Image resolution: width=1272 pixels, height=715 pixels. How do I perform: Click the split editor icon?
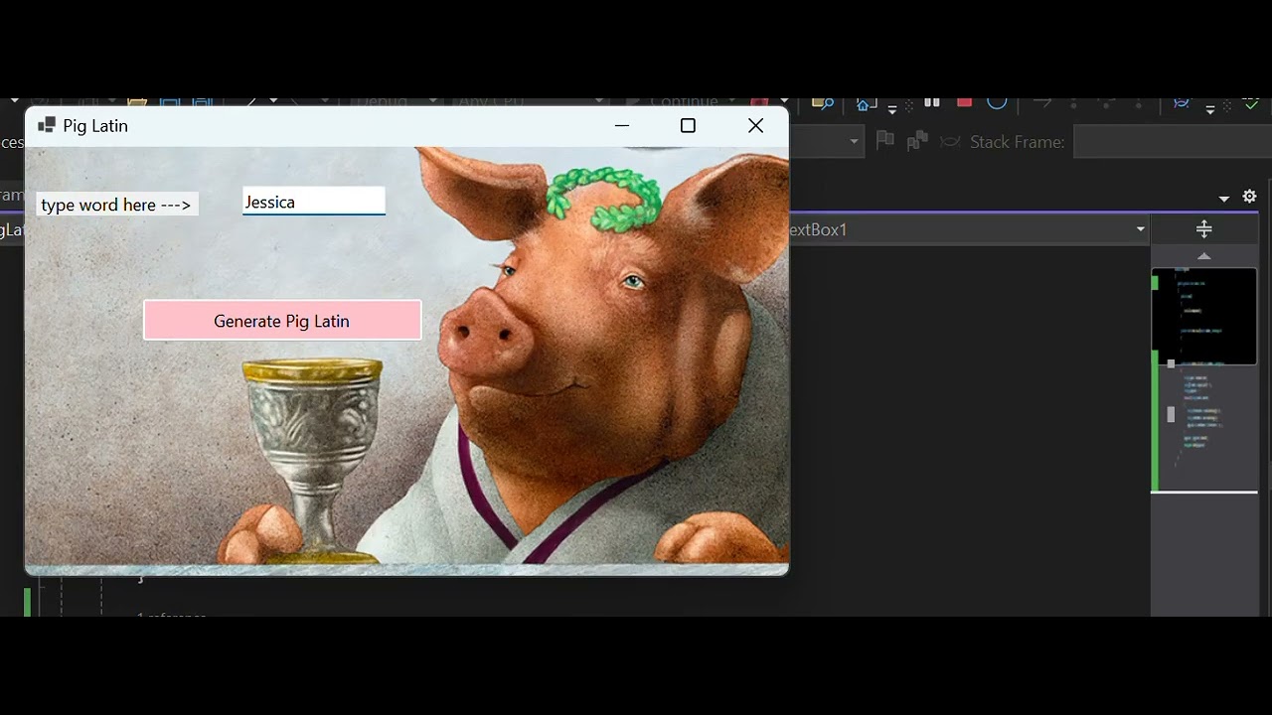pyautogui.click(x=1204, y=229)
